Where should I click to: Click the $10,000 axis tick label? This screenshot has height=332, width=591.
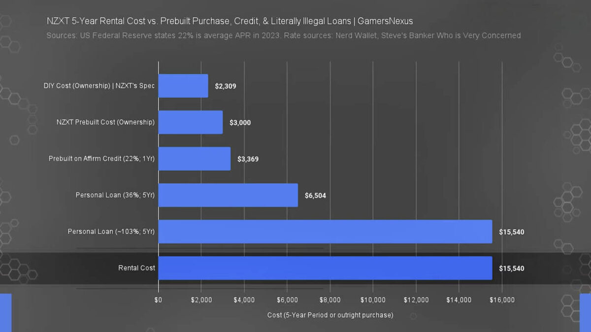pyautogui.click(x=373, y=300)
